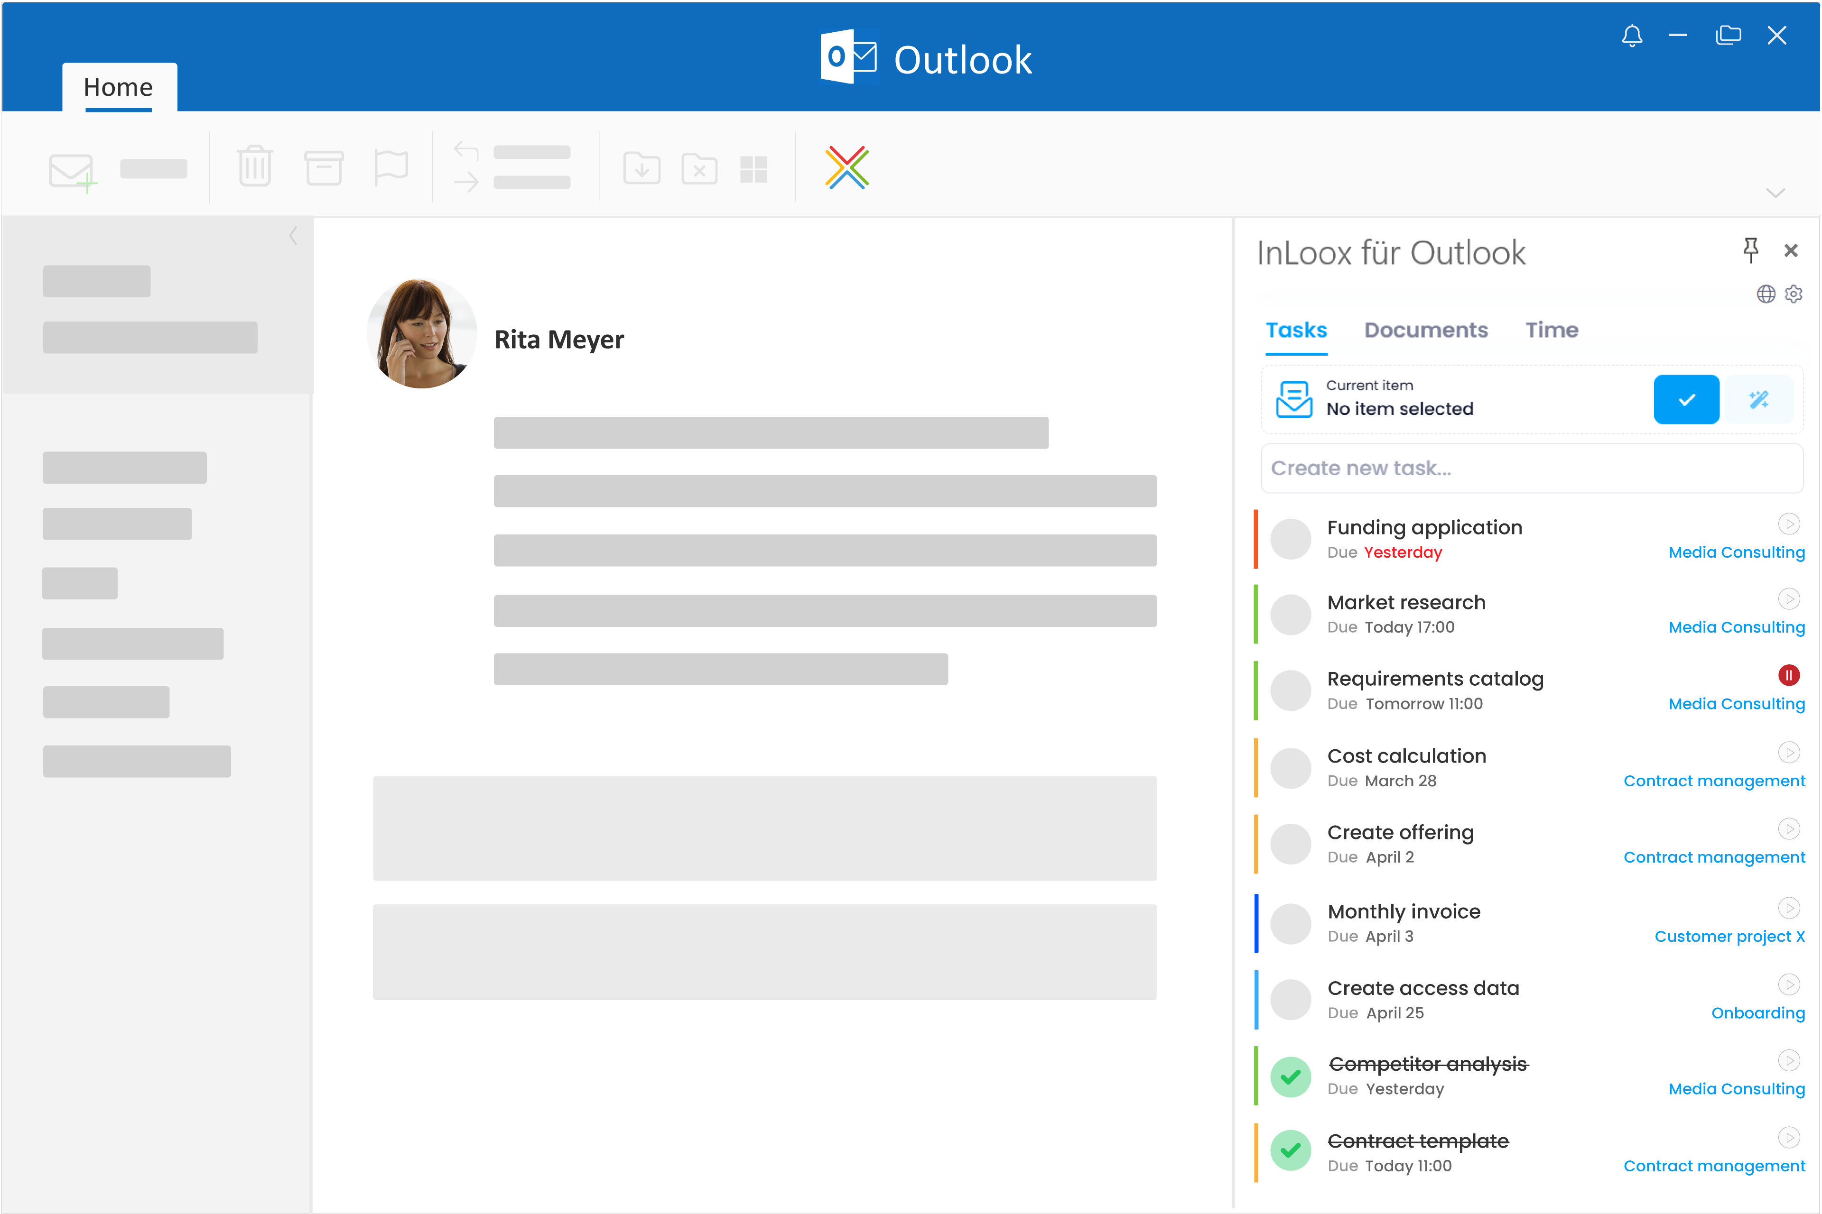Click the magic wand button
Image resolution: width=1822 pixels, height=1214 pixels.
(x=1758, y=399)
